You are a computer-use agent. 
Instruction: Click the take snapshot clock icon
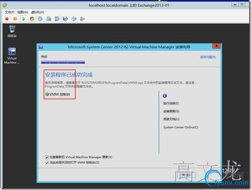pyautogui.click(x=40, y=19)
